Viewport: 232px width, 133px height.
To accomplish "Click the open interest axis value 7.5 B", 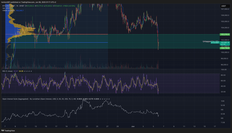I will (223, 123).
